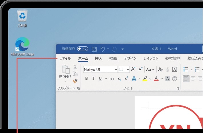Click the 貼り付け paste clipboard icon
203x133 pixels.
pyautogui.click(x=65, y=69)
